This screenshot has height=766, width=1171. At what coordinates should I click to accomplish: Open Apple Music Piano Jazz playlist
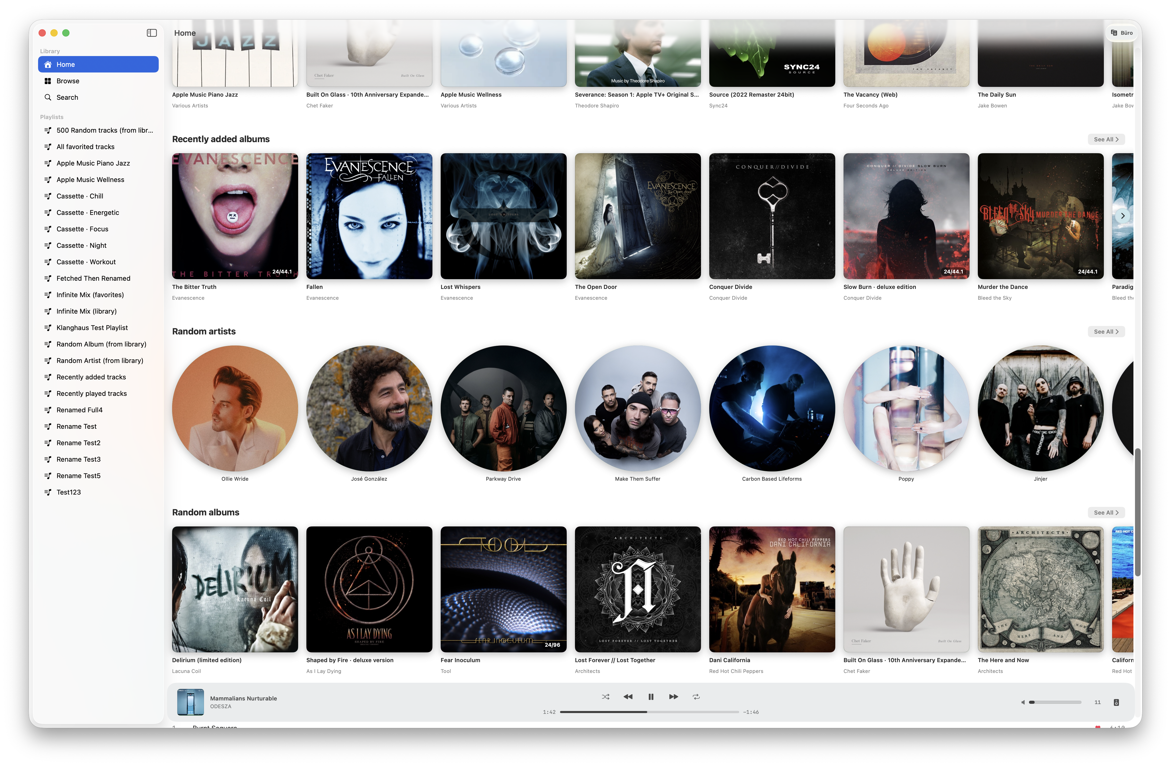(x=99, y=163)
